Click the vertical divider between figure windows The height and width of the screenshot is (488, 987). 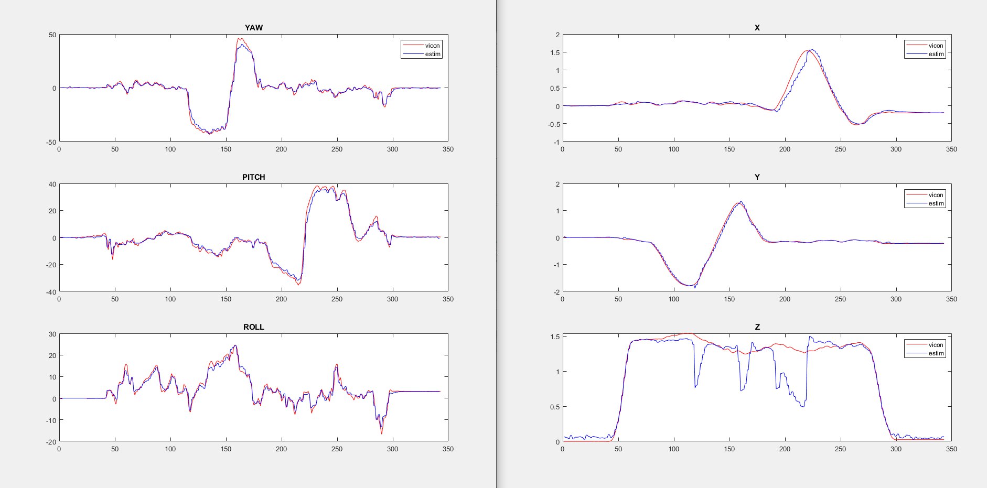coord(496,244)
